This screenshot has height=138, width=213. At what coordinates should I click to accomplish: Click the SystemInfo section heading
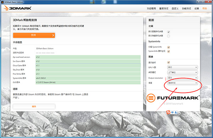154,42
